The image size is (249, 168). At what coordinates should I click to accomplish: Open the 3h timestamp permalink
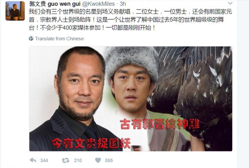[x=123, y=4]
